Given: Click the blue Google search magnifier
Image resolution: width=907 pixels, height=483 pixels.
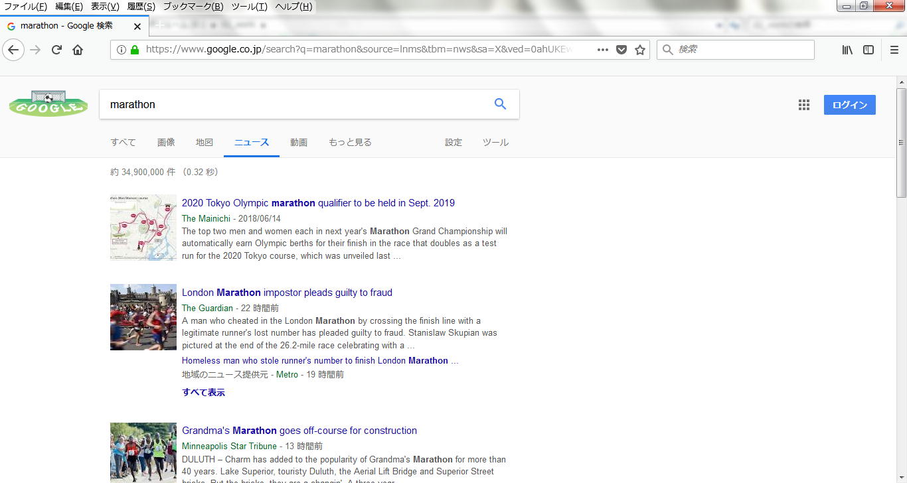Looking at the screenshot, I should pyautogui.click(x=500, y=104).
